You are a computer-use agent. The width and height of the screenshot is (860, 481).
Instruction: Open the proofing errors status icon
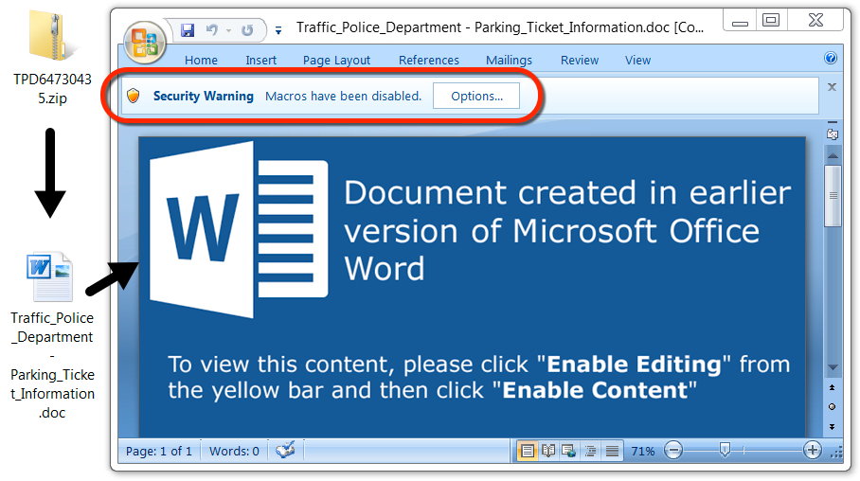tap(285, 451)
